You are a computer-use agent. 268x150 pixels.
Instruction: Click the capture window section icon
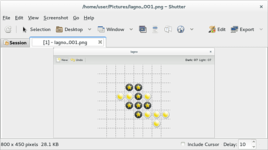coord(143,29)
